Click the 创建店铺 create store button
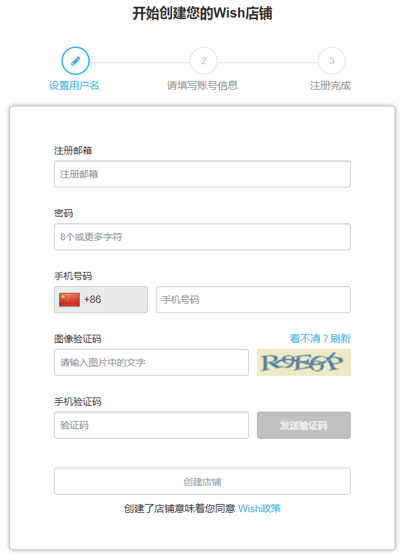The height and width of the screenshot is (554, 400). tap(202, 480)
